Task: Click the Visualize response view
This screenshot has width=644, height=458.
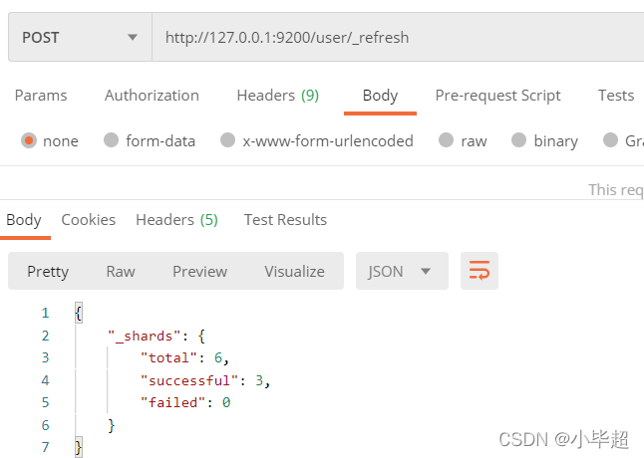Action: click(294, 272)
